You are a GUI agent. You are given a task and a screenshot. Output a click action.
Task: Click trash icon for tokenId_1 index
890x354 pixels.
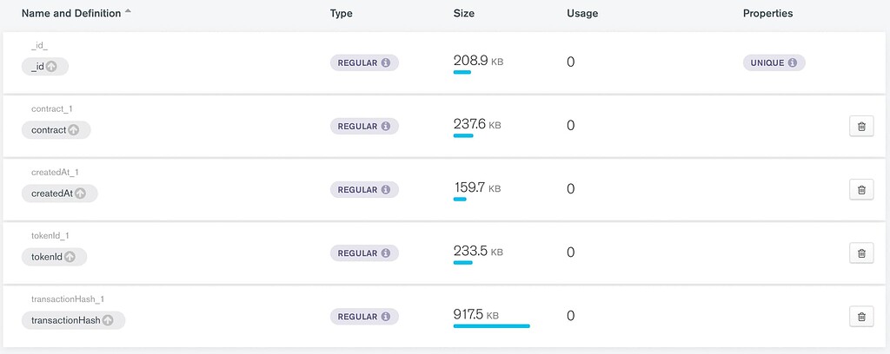pyautogui.click(x=860, y=253)
